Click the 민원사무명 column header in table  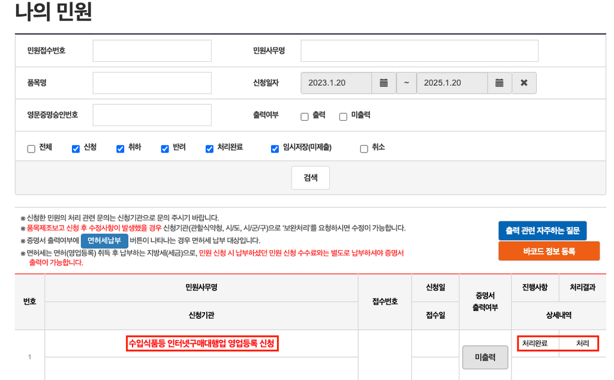[201, 288]
